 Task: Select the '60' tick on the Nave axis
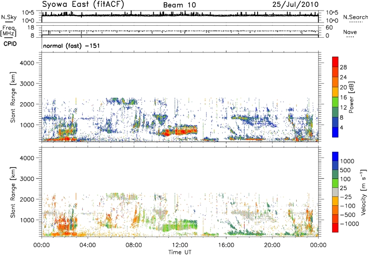coord(329,28)
